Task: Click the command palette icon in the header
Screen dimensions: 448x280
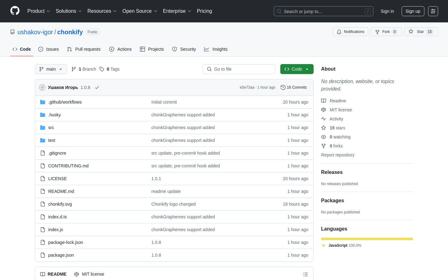Action: [x=433, y=11]
